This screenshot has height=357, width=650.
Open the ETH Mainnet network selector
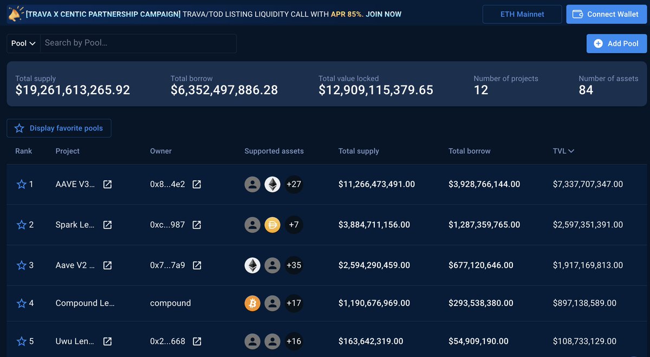click(522, 14)
